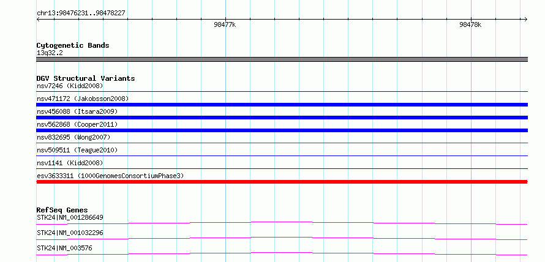Select the red bar under esv3633311
Viewport: 545px width, 262px height.
click(x=282, y=182)
